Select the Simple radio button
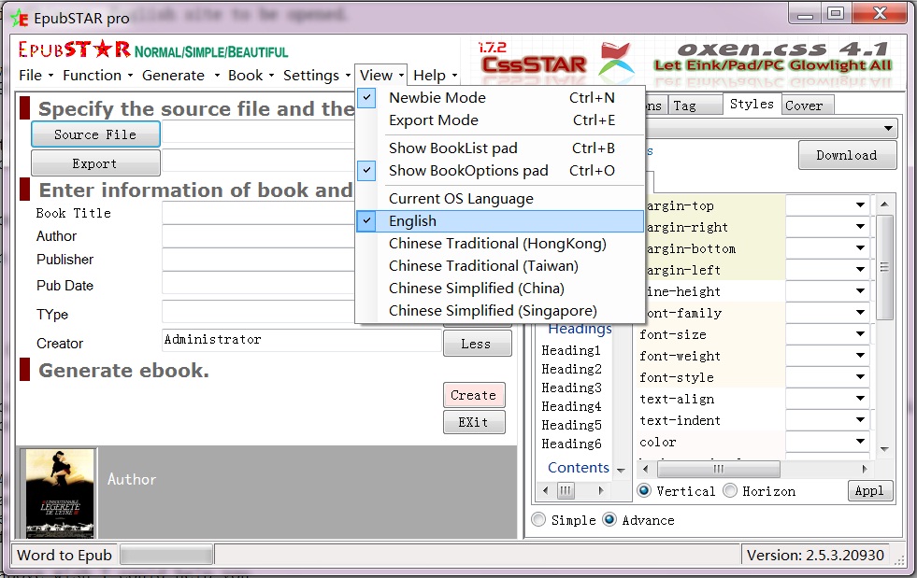 coord(538,519)
